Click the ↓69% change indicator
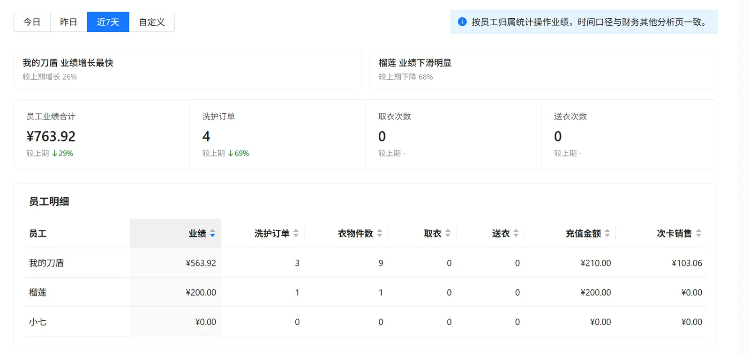This screenshot has width=750, height=354. tap(238, 153)
